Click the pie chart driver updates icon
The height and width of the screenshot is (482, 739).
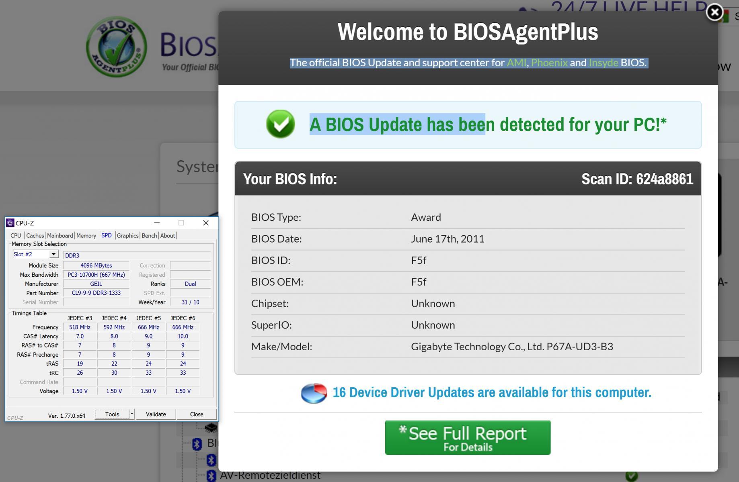(x=314, y=393)
